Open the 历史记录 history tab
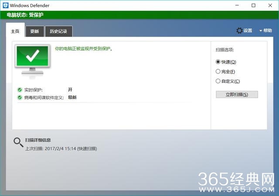Image resolution: width=279 pixels, height=196 pixels. point(58,31)
